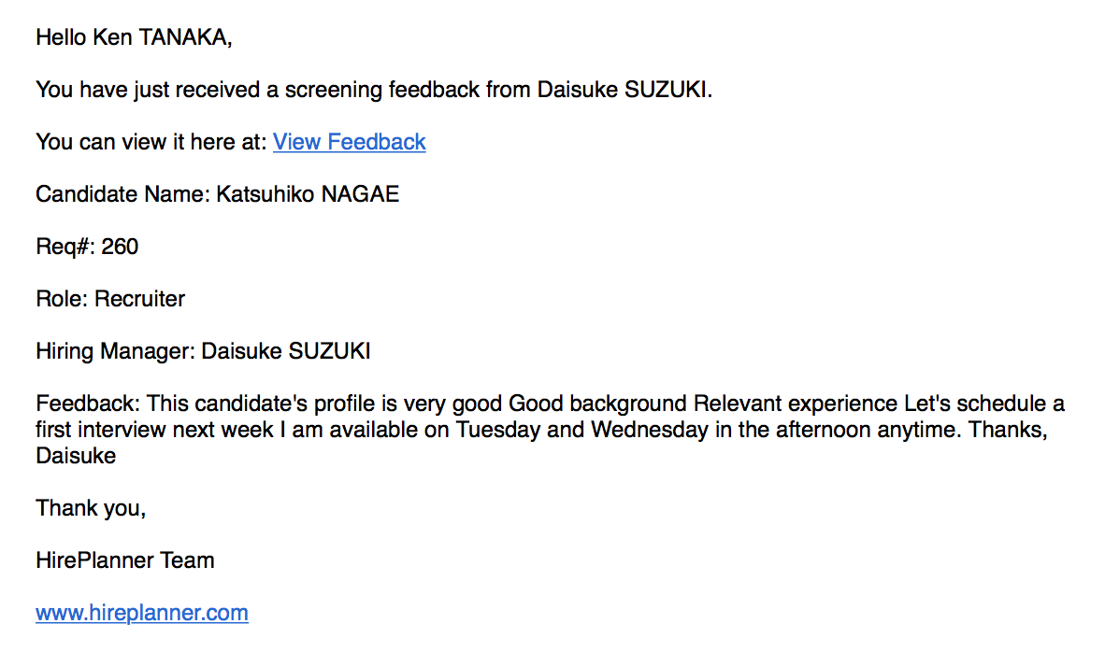Click the 'Daisuke' signature ending the feedback
Image resolution: width=1105 pixels, height=652 pixels.
(x=76, y=456)
